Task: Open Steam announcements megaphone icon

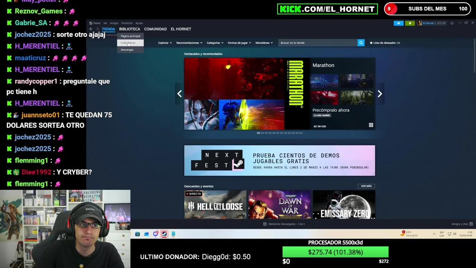Action: tap(398, 23)
